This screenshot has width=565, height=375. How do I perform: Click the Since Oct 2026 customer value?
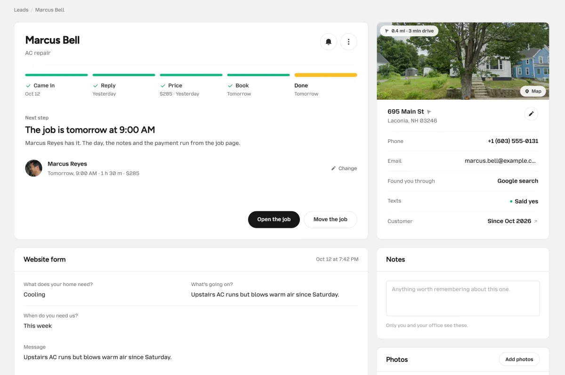(x=509, y=221)
